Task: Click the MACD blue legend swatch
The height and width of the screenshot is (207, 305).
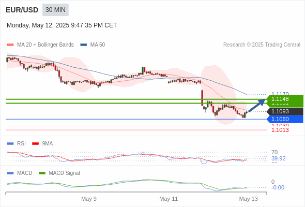Action: [x=10, y=173]
